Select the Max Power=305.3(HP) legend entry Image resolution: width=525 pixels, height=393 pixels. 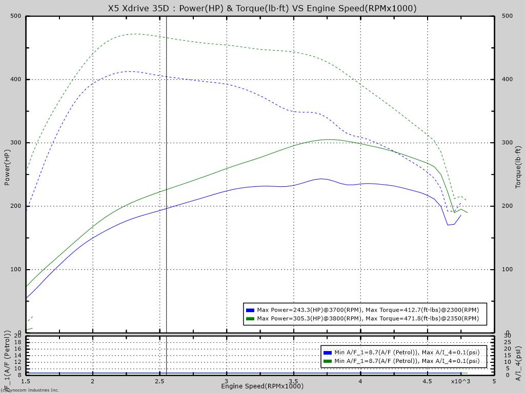(x=368, y=319)
